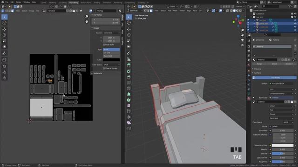Viewport: 298px width, 167px height.
Task: Select the 3D viewport Move tool
Action: click(129, 29)
